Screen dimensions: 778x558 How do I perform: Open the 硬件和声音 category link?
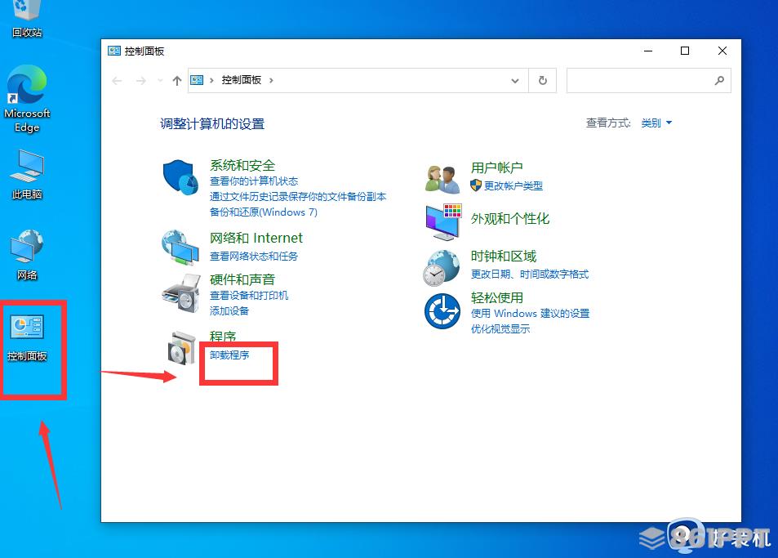pos(242,279)
